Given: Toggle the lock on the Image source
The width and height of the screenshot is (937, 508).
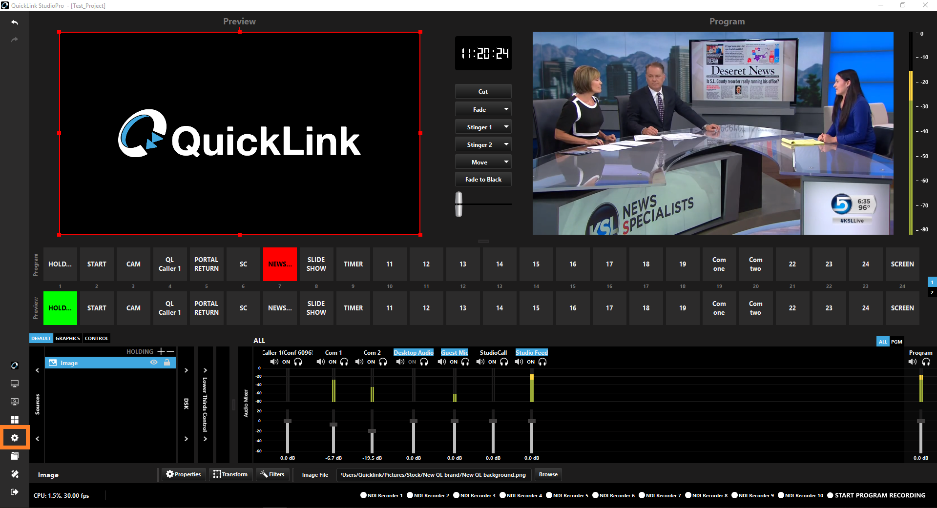Looking at the screenshot, I should point(167,362).
